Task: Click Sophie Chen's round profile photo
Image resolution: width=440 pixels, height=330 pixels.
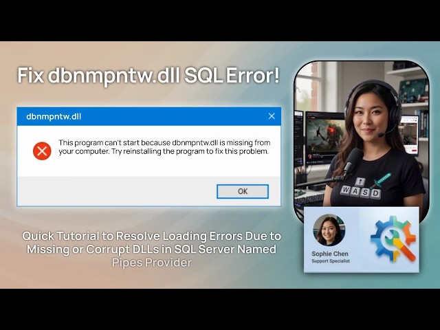Action: 329,230
